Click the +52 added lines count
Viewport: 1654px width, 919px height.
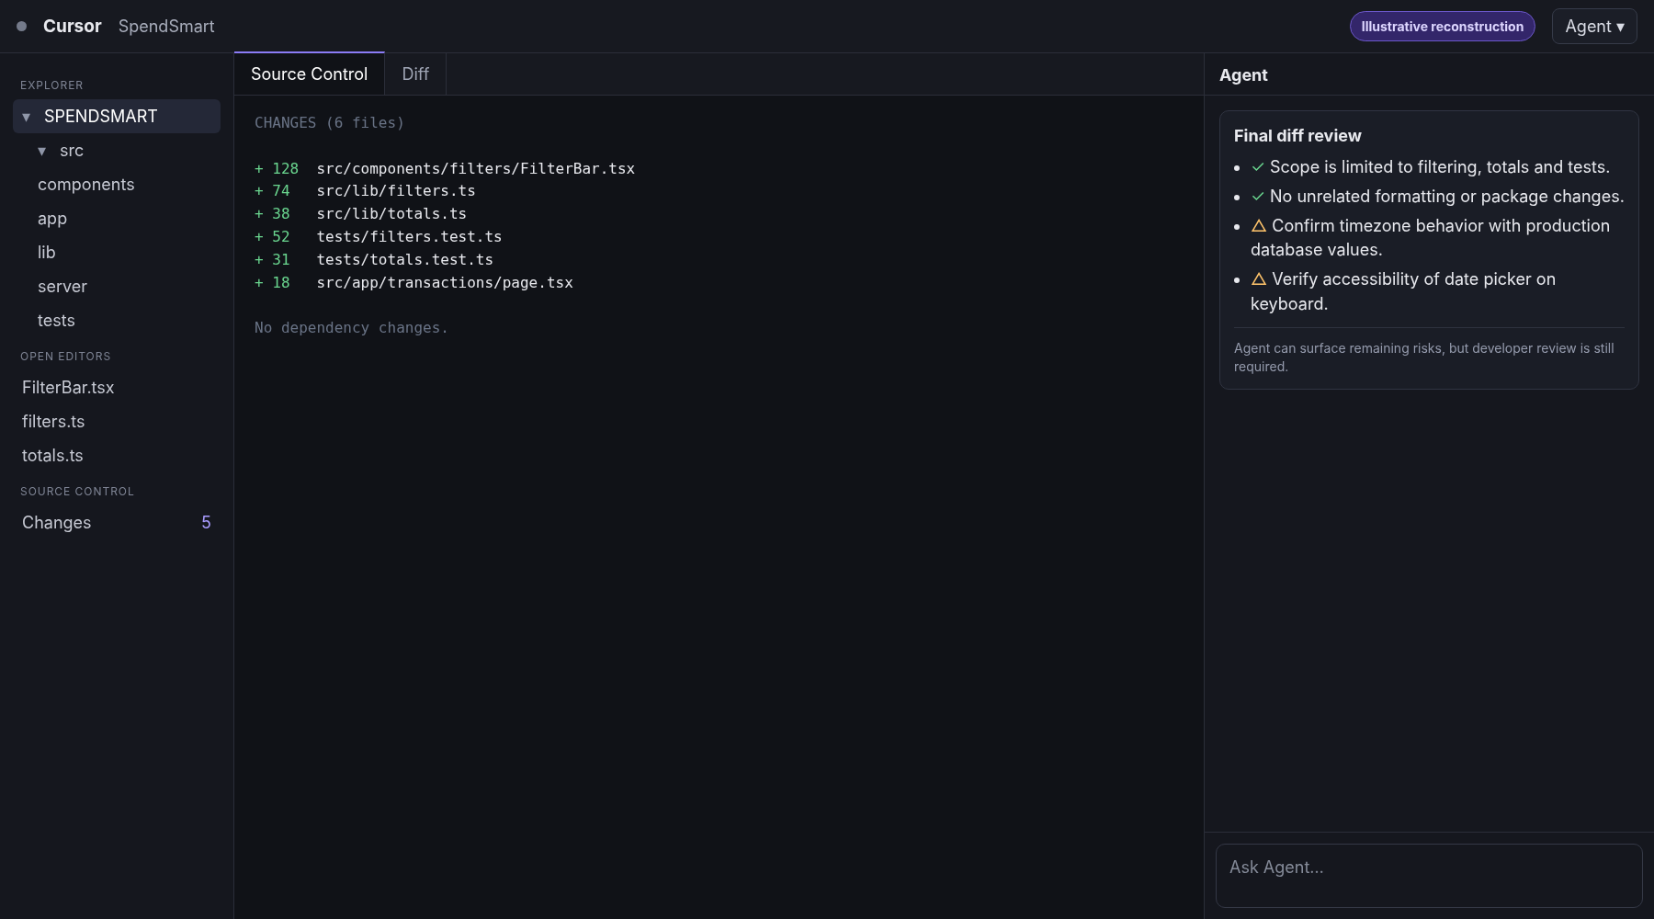point(272,237)
